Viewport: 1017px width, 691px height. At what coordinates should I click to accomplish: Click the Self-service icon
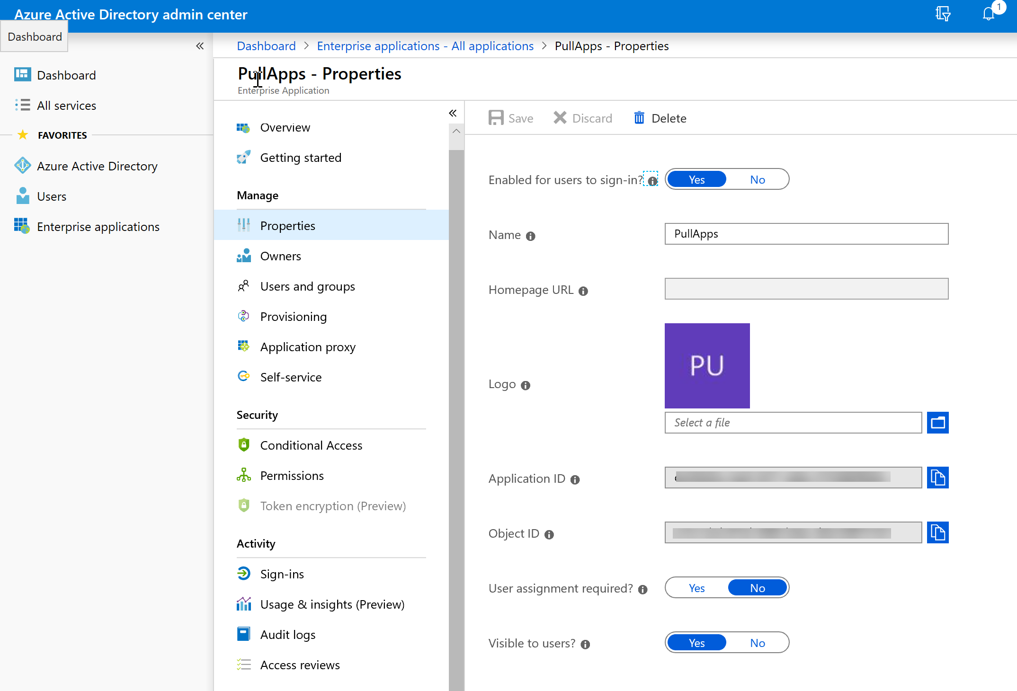point(243,377)
